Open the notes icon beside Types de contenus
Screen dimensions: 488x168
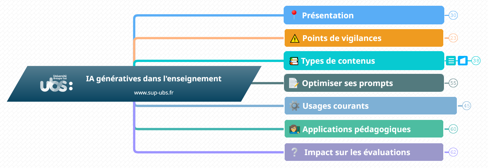tap(451, 61)
